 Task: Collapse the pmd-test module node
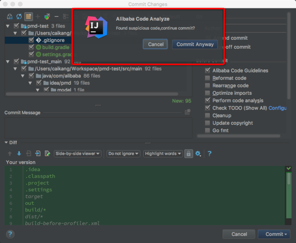pos(8,26)
